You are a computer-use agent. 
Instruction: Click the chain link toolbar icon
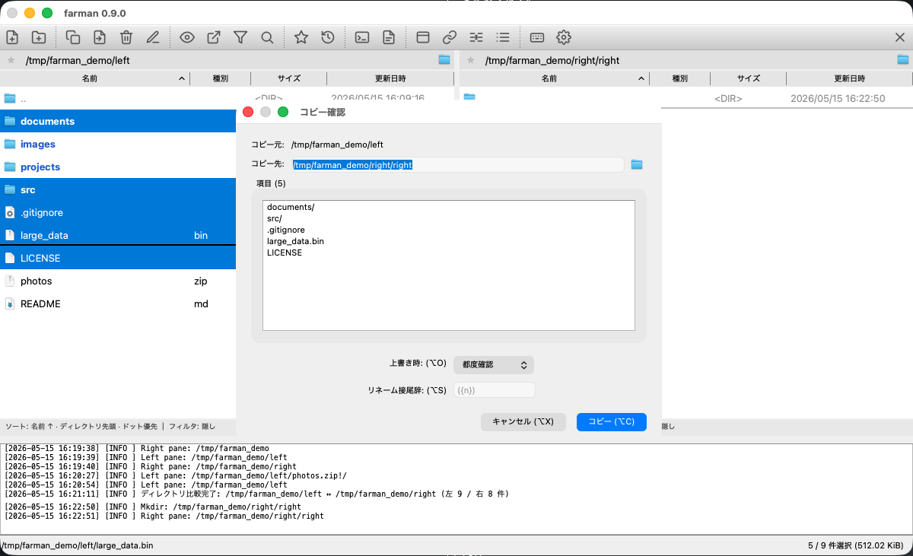coord(450,37)
